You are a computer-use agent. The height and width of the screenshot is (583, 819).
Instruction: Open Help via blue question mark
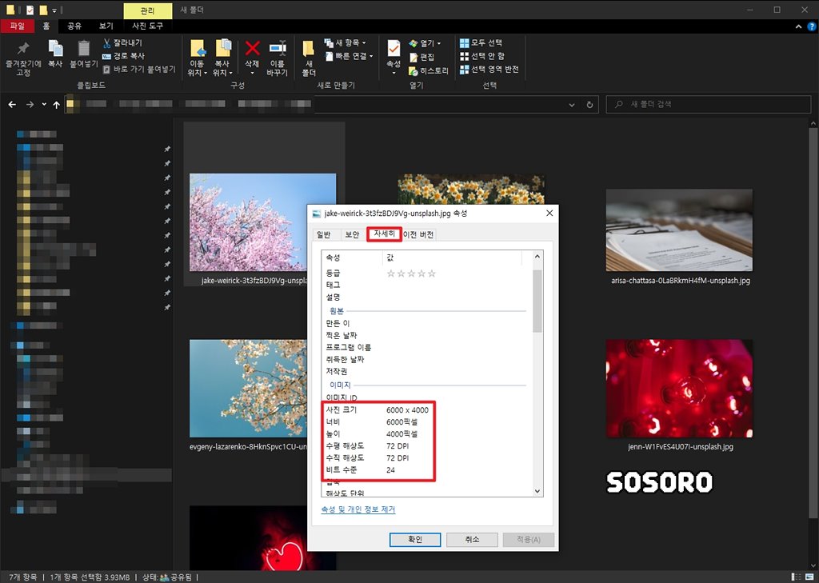[x=812, y=26]
